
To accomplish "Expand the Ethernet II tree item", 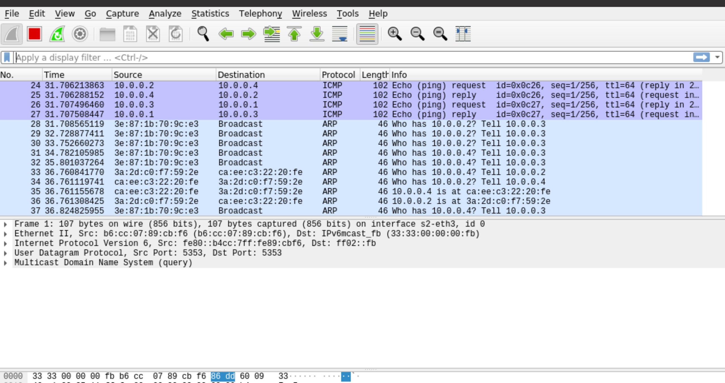I will [5, 234].
